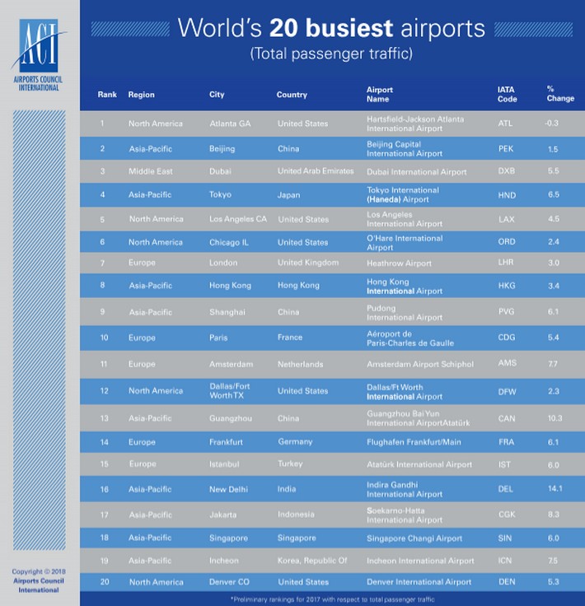Click the 'LHR' IATA code
Image resolution: width=585 pixels, height=606 pixels.
pos(506,262)
